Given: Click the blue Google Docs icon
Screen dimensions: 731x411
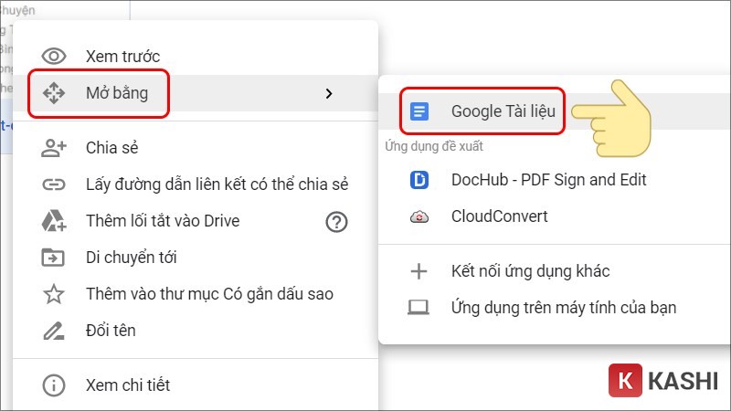Looking at the screenshot, I should pos(419,111).
